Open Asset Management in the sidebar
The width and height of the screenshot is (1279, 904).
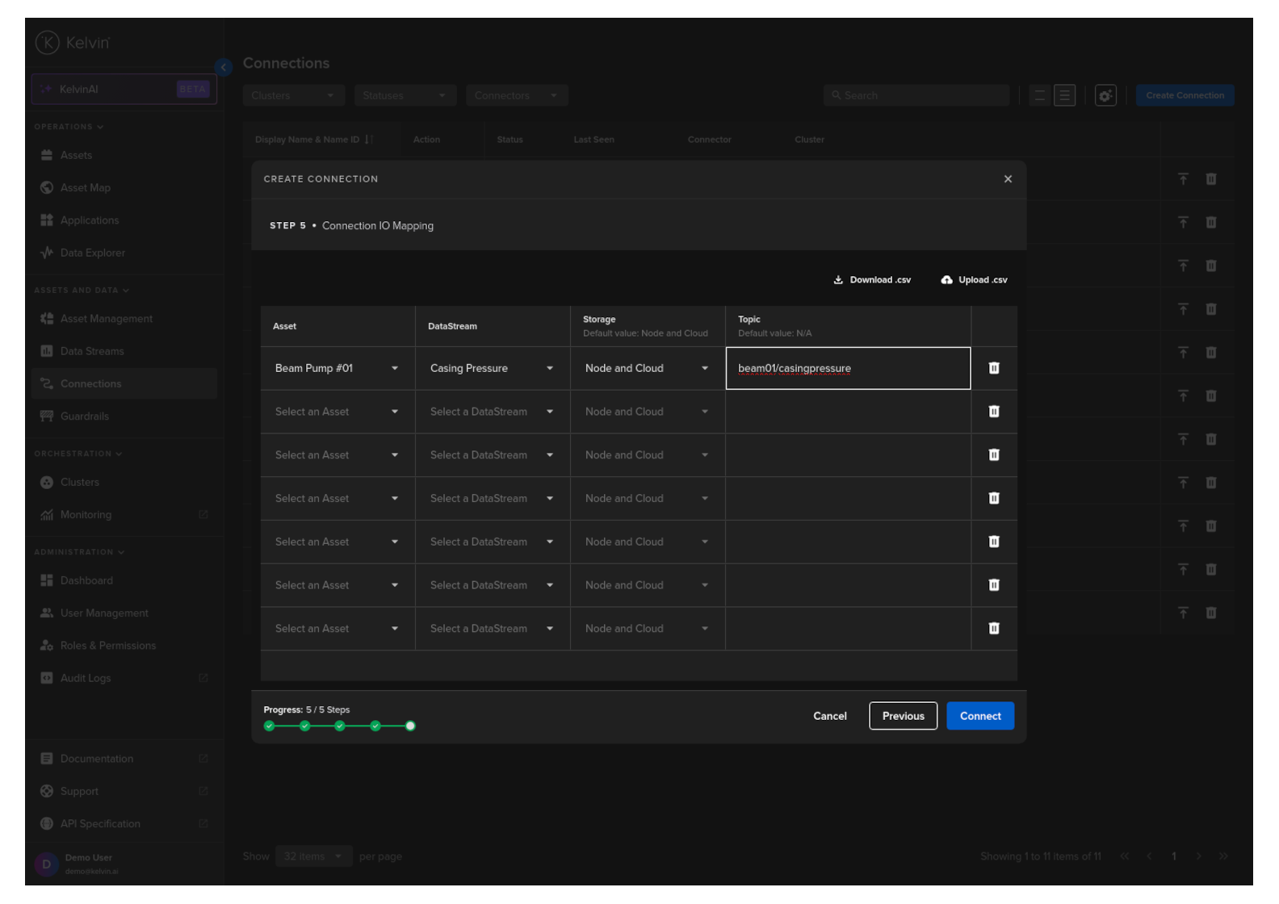coord(106,319)
